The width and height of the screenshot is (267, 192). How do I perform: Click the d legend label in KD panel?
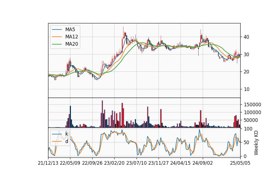pos(67,141)
